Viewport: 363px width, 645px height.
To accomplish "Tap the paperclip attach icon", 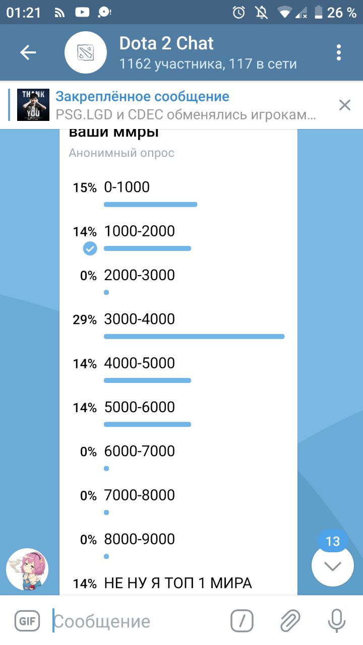I will [290, 621].
